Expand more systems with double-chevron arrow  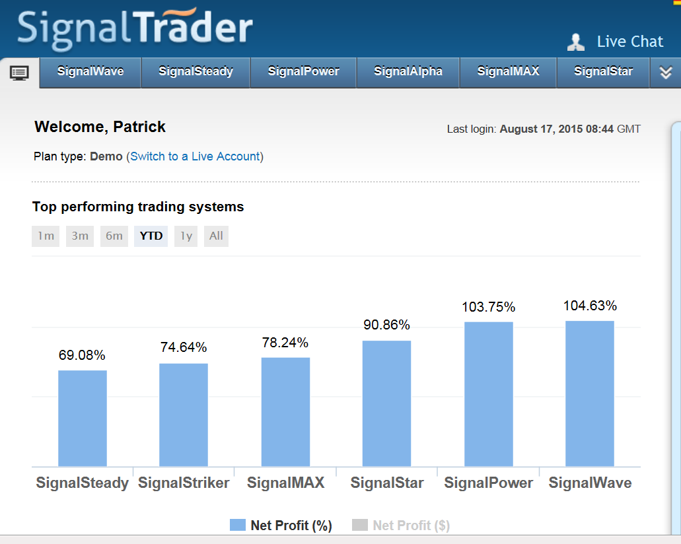665,73
